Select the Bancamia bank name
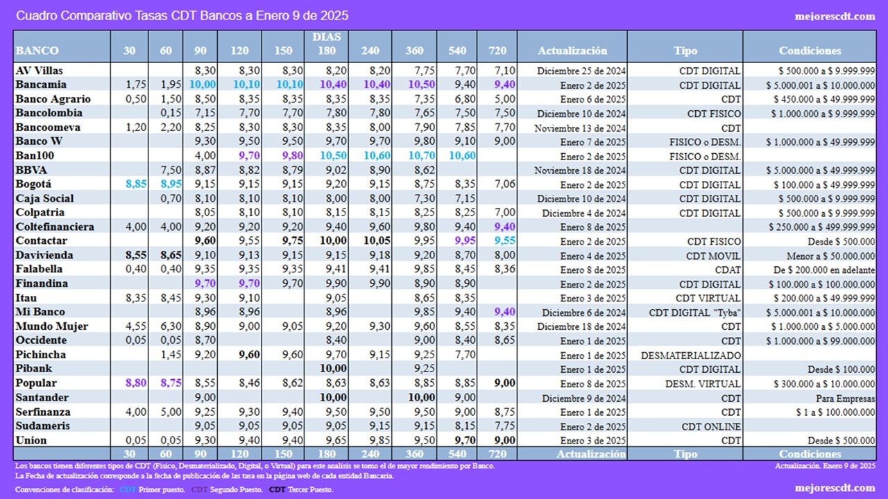The width and height of the screenshot is (888, 499). point(41,85)
